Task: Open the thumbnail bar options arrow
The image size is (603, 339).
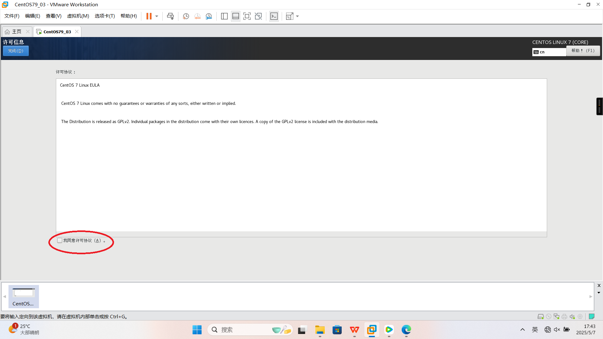Action: tap(599, 293)
